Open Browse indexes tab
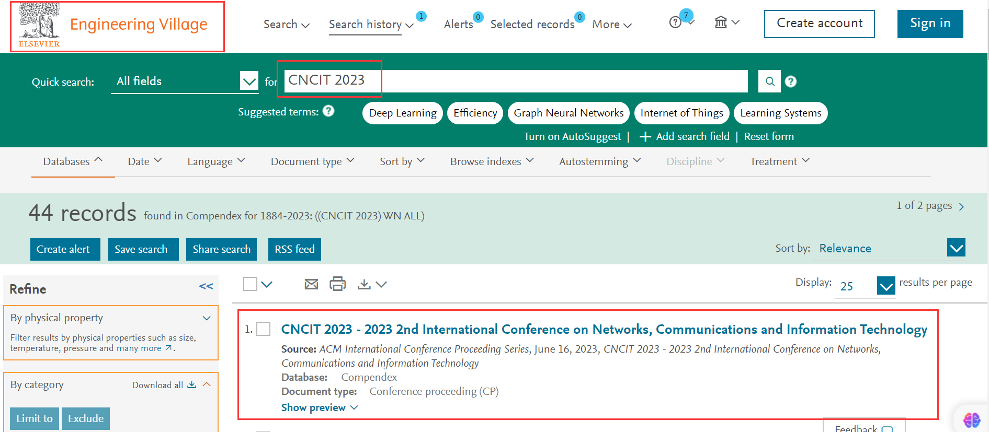Screen dimensions: 989x432 pos(492,161)
